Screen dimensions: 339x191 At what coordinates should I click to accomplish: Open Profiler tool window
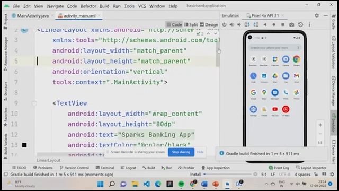point(186,168)
